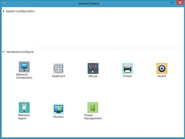Click the Sound text label
Viewport: 185px width, 139px height.
coord(162,76)
